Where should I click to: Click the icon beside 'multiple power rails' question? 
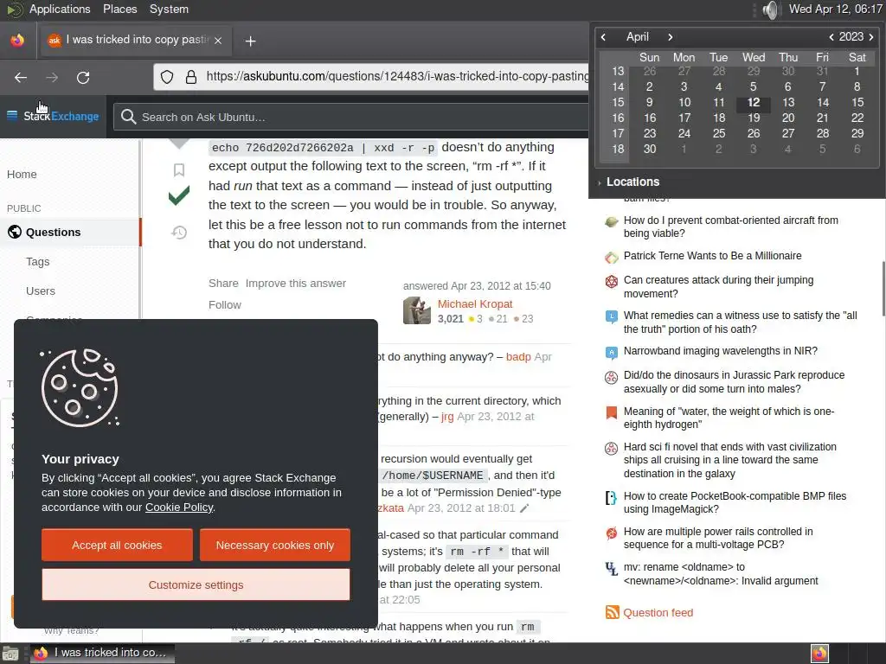click(612, 533)
